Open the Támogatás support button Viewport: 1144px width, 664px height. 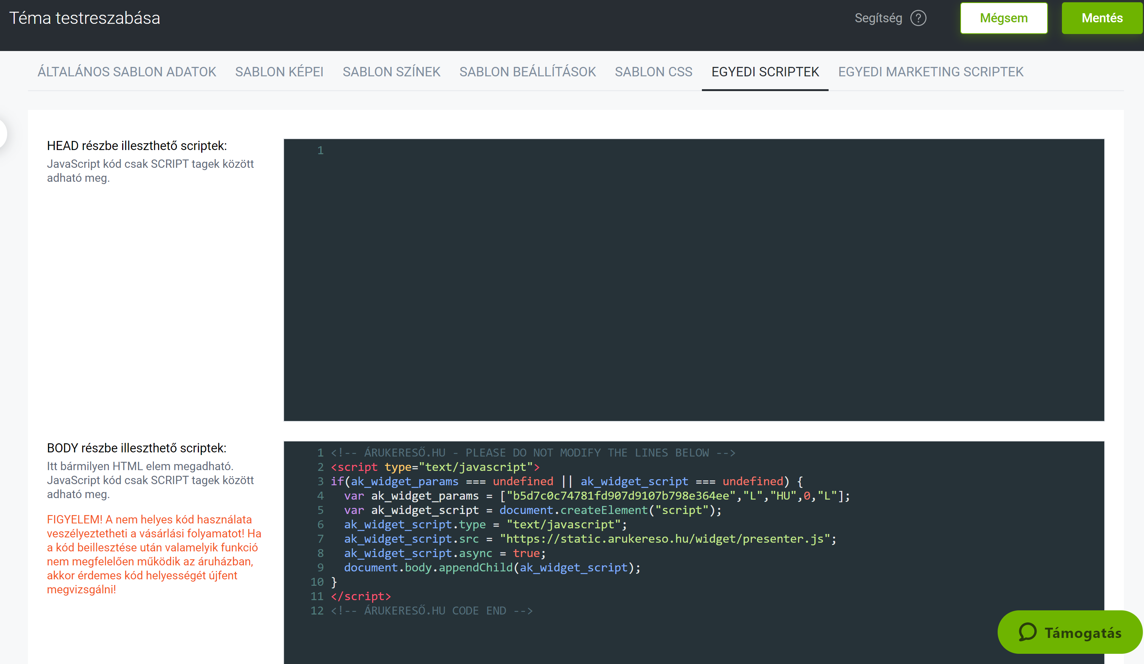click(x=1069, y=632)
